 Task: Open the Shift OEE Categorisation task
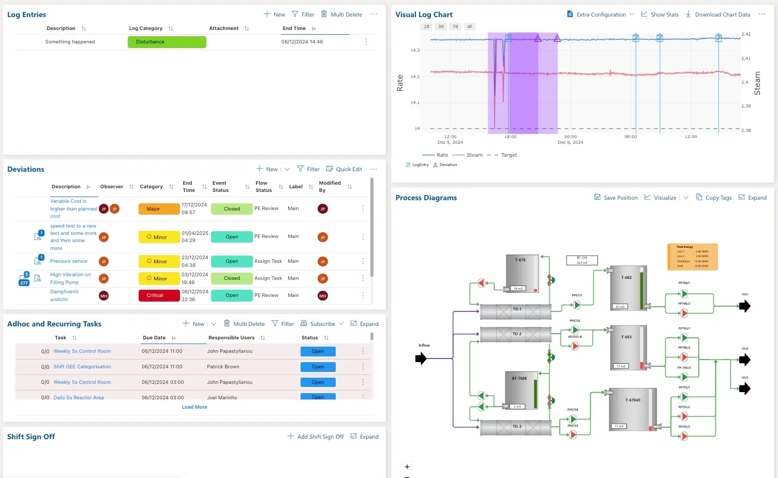[82, 367]
